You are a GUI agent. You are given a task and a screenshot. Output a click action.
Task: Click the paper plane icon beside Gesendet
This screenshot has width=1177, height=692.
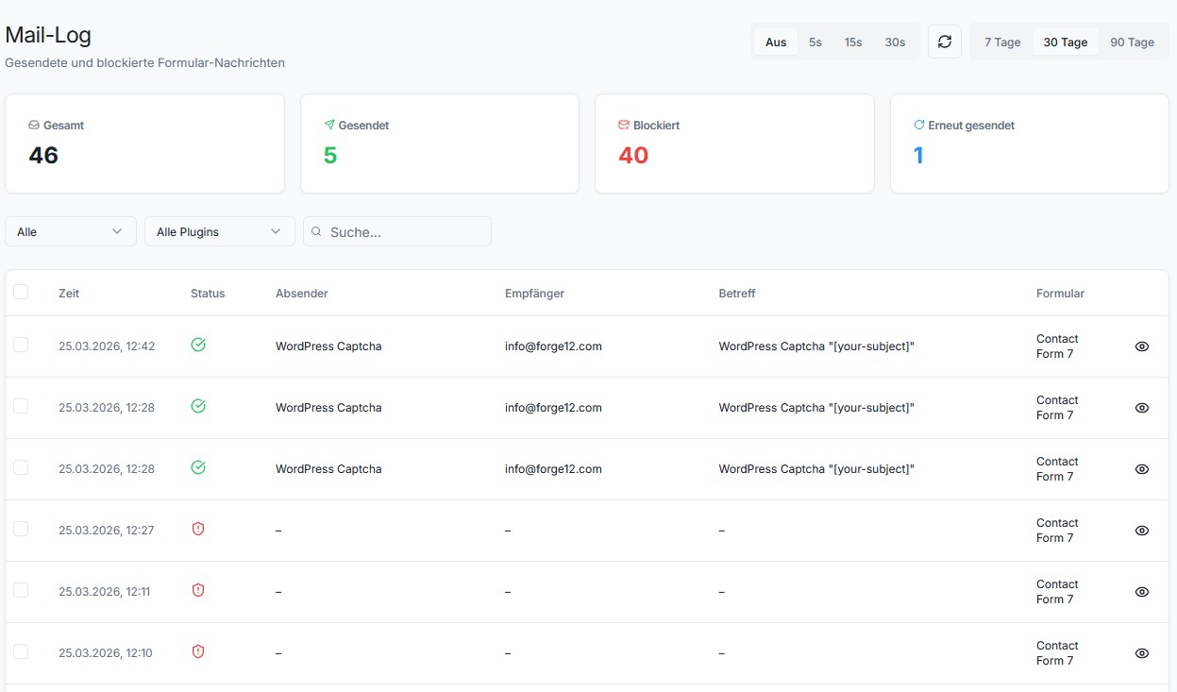[x=328, y=124]
